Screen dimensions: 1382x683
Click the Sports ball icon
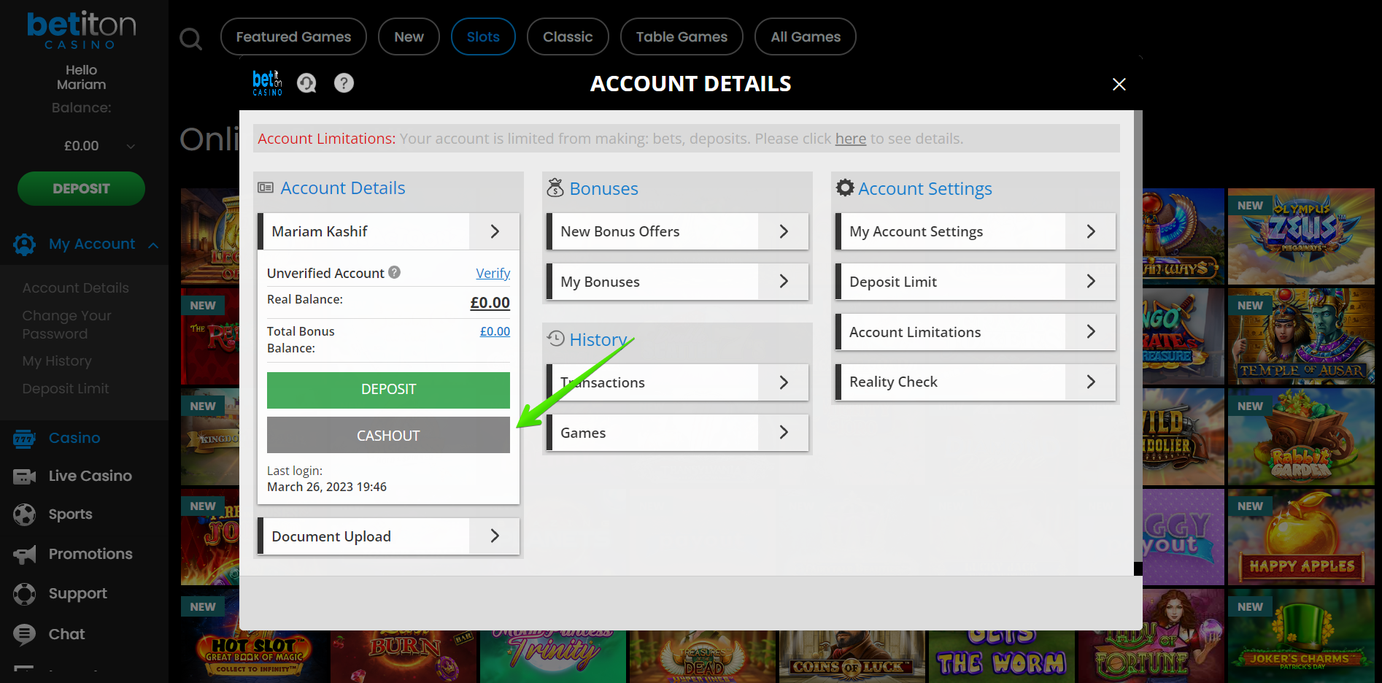[24, 514]
